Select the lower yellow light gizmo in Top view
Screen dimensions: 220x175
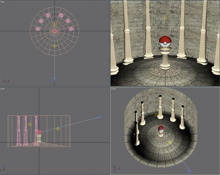(54, 46)
